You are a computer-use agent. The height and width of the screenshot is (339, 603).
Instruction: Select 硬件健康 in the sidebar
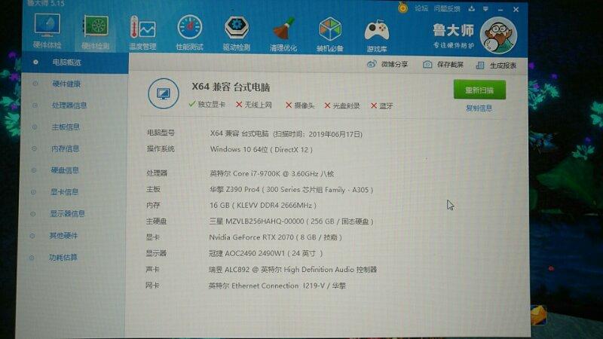tap(66, 84)
